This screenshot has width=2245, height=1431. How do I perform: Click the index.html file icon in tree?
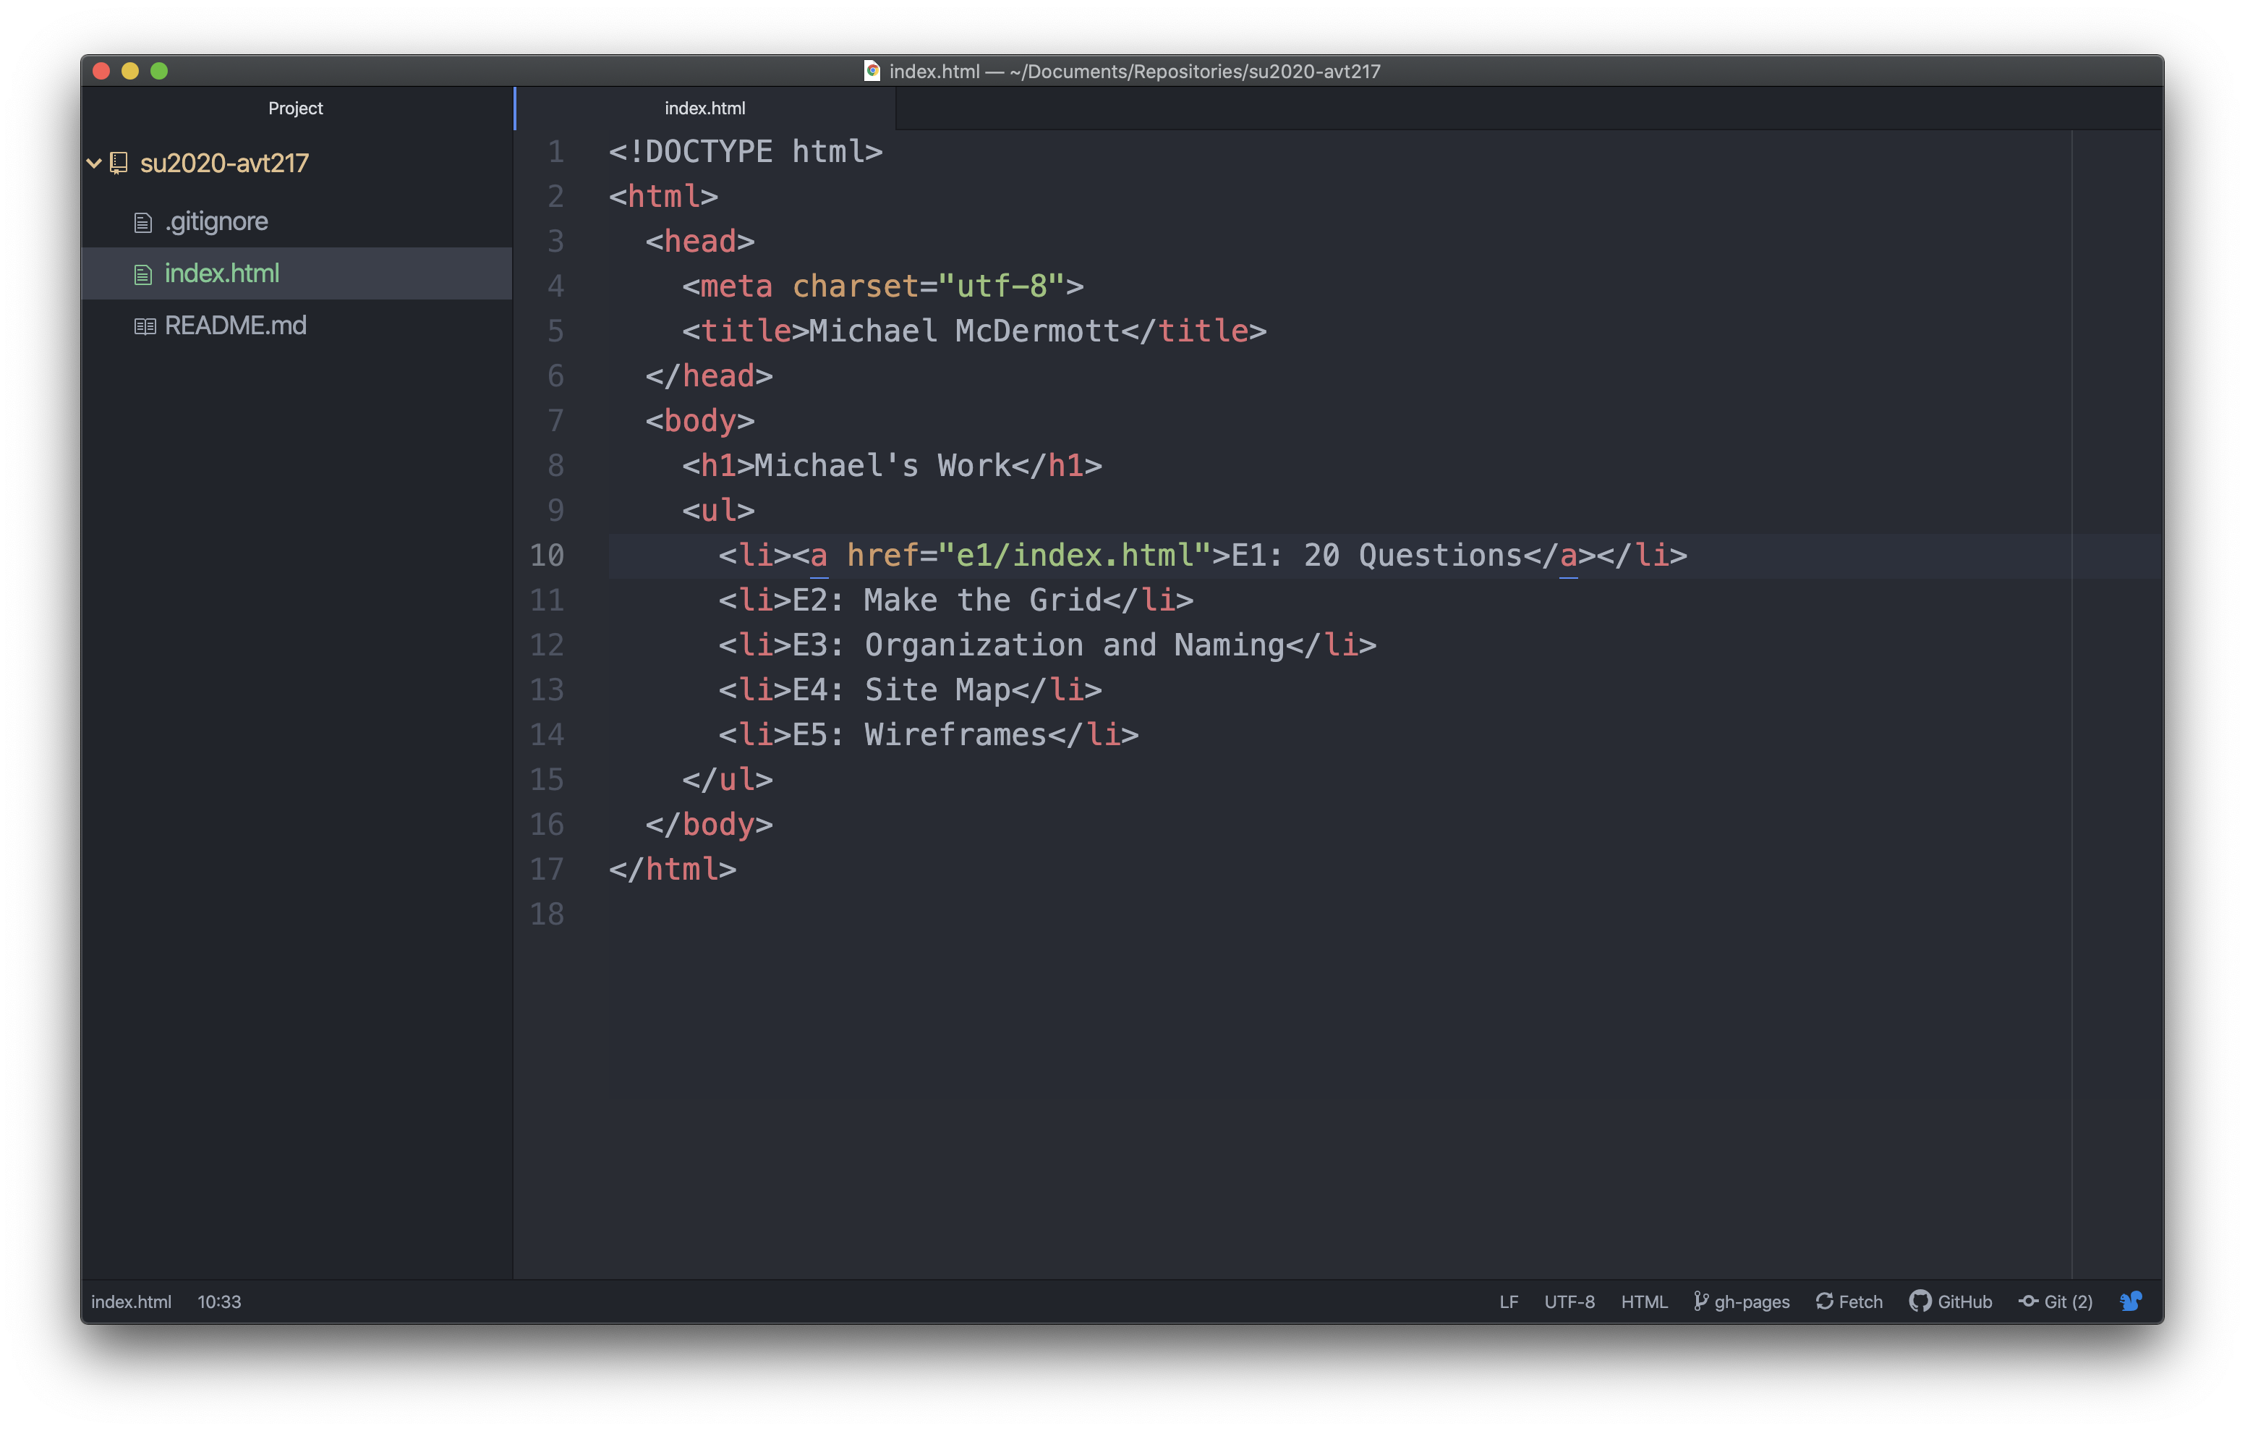(142, 274)
